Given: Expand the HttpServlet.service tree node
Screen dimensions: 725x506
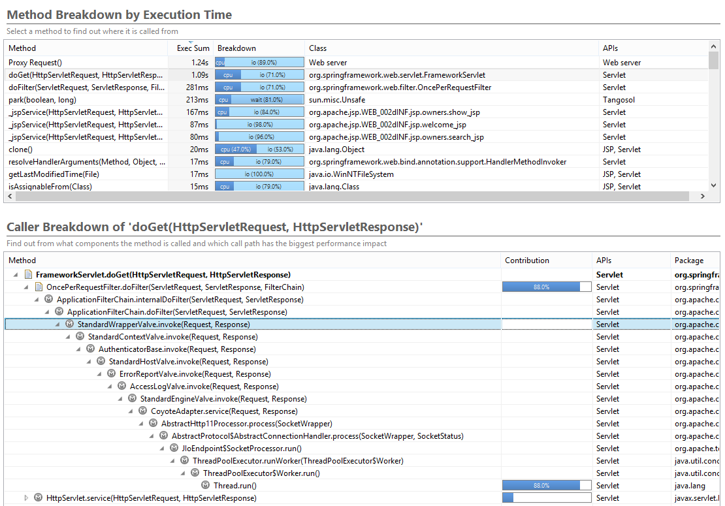Looking at the screenshot, I should [x=27, y=498].
